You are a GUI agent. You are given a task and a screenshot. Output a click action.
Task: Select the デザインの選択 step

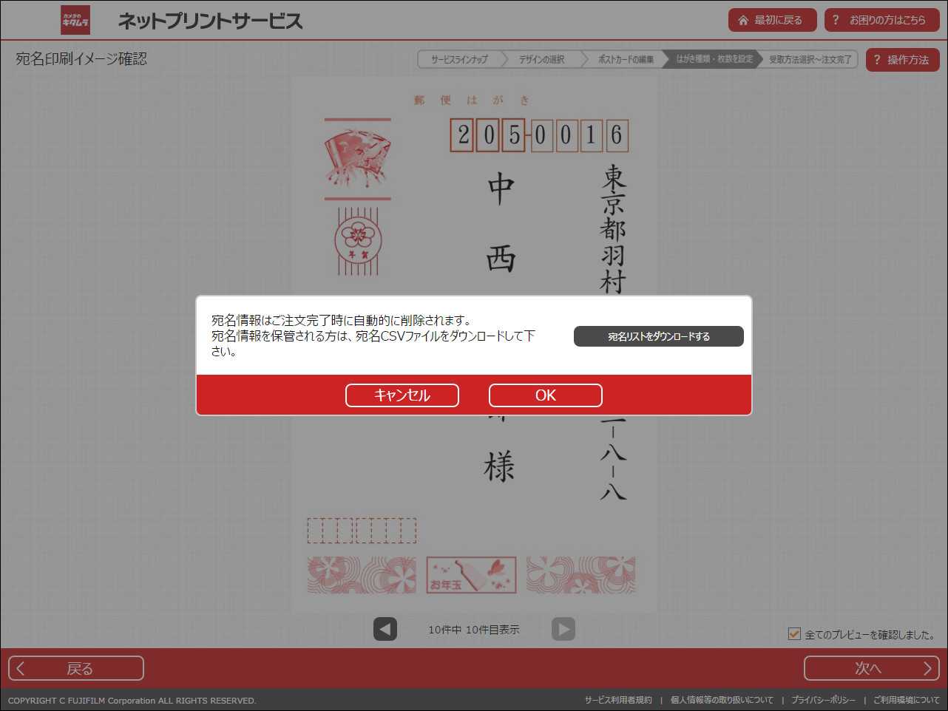543,59
